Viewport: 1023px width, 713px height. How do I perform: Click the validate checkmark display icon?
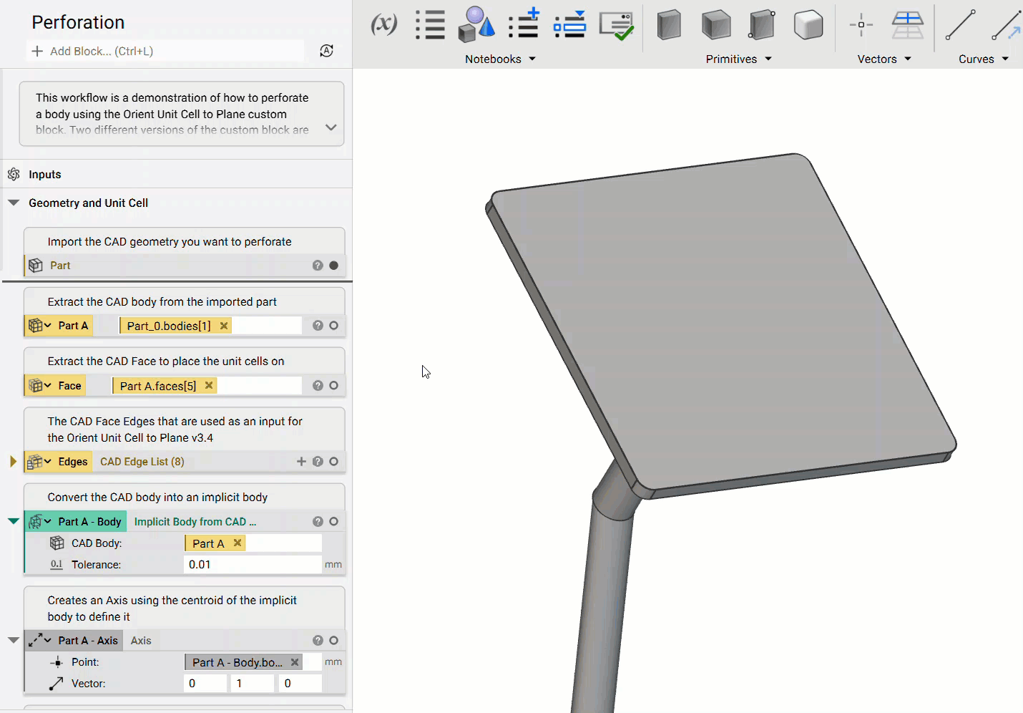click(x=617, y=26)
